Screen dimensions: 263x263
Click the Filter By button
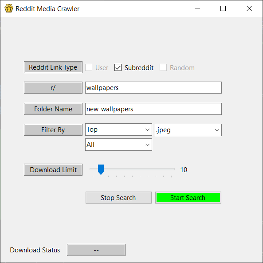pos(53,130)
